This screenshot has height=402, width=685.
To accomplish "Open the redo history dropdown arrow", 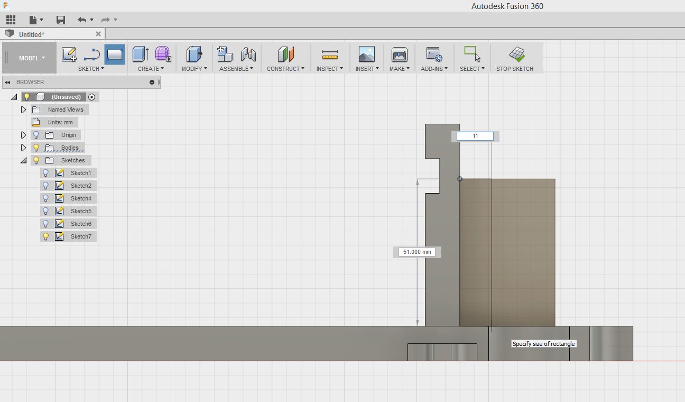I will [115, 20].
